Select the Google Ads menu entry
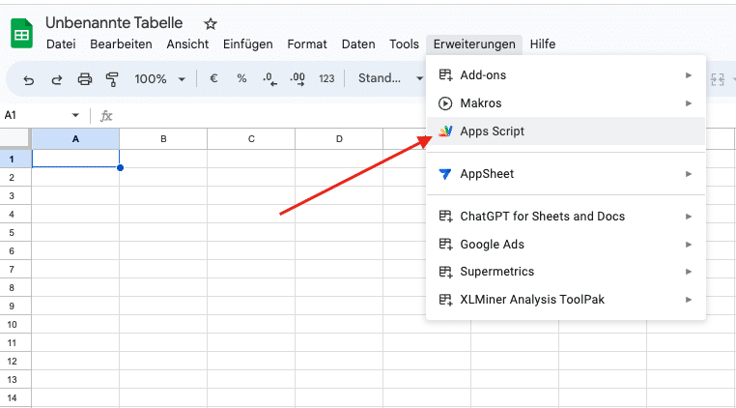Image resolution: width=736 pixels, height=408 pixels. [x=566, y=245]
